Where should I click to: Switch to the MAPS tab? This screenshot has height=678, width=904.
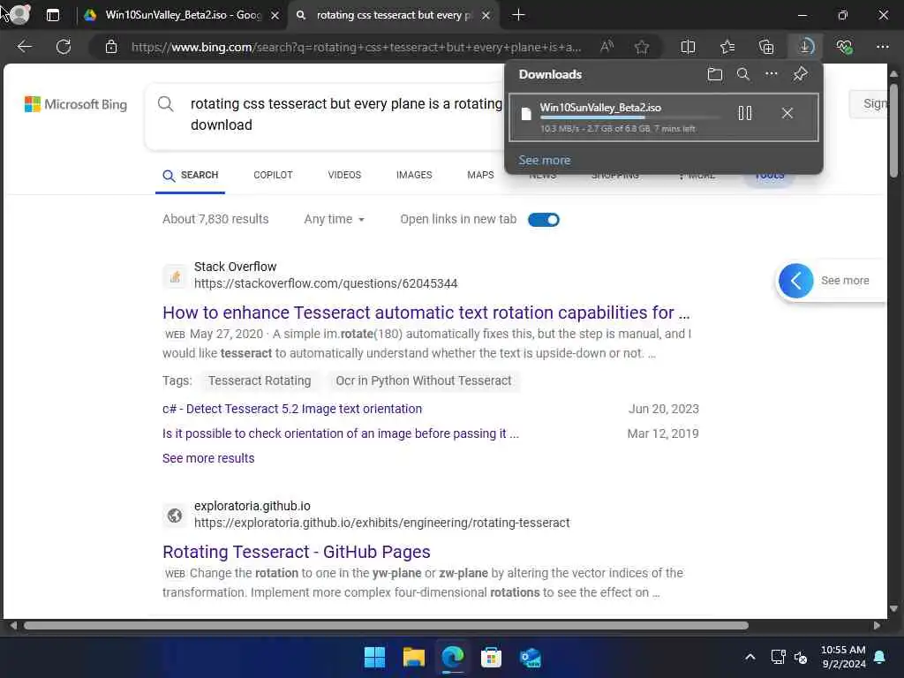click(x=480, y=175)
